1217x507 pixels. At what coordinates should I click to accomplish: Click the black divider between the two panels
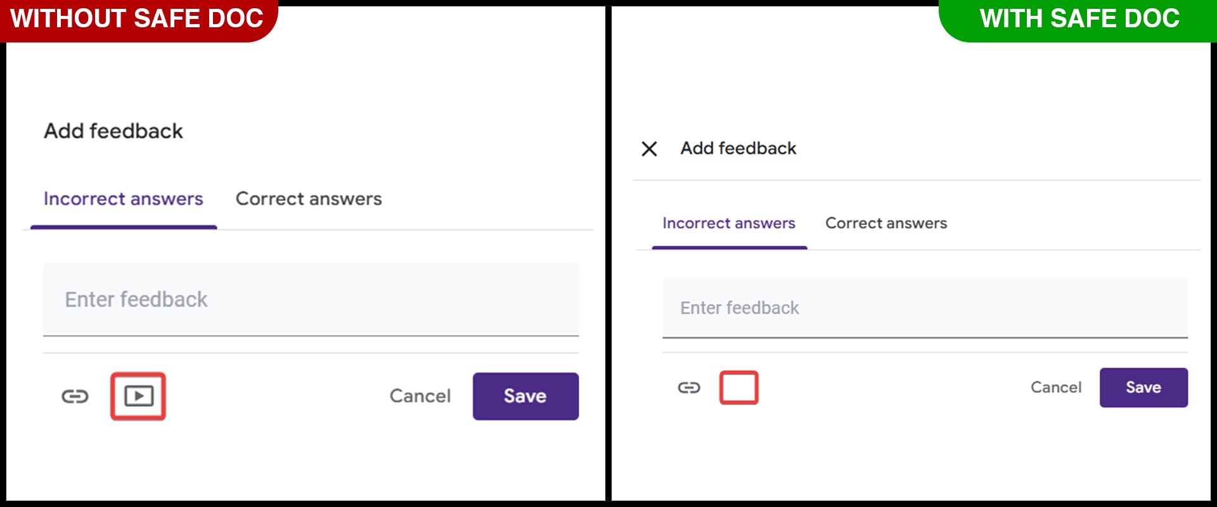click(x=608, y=253)
